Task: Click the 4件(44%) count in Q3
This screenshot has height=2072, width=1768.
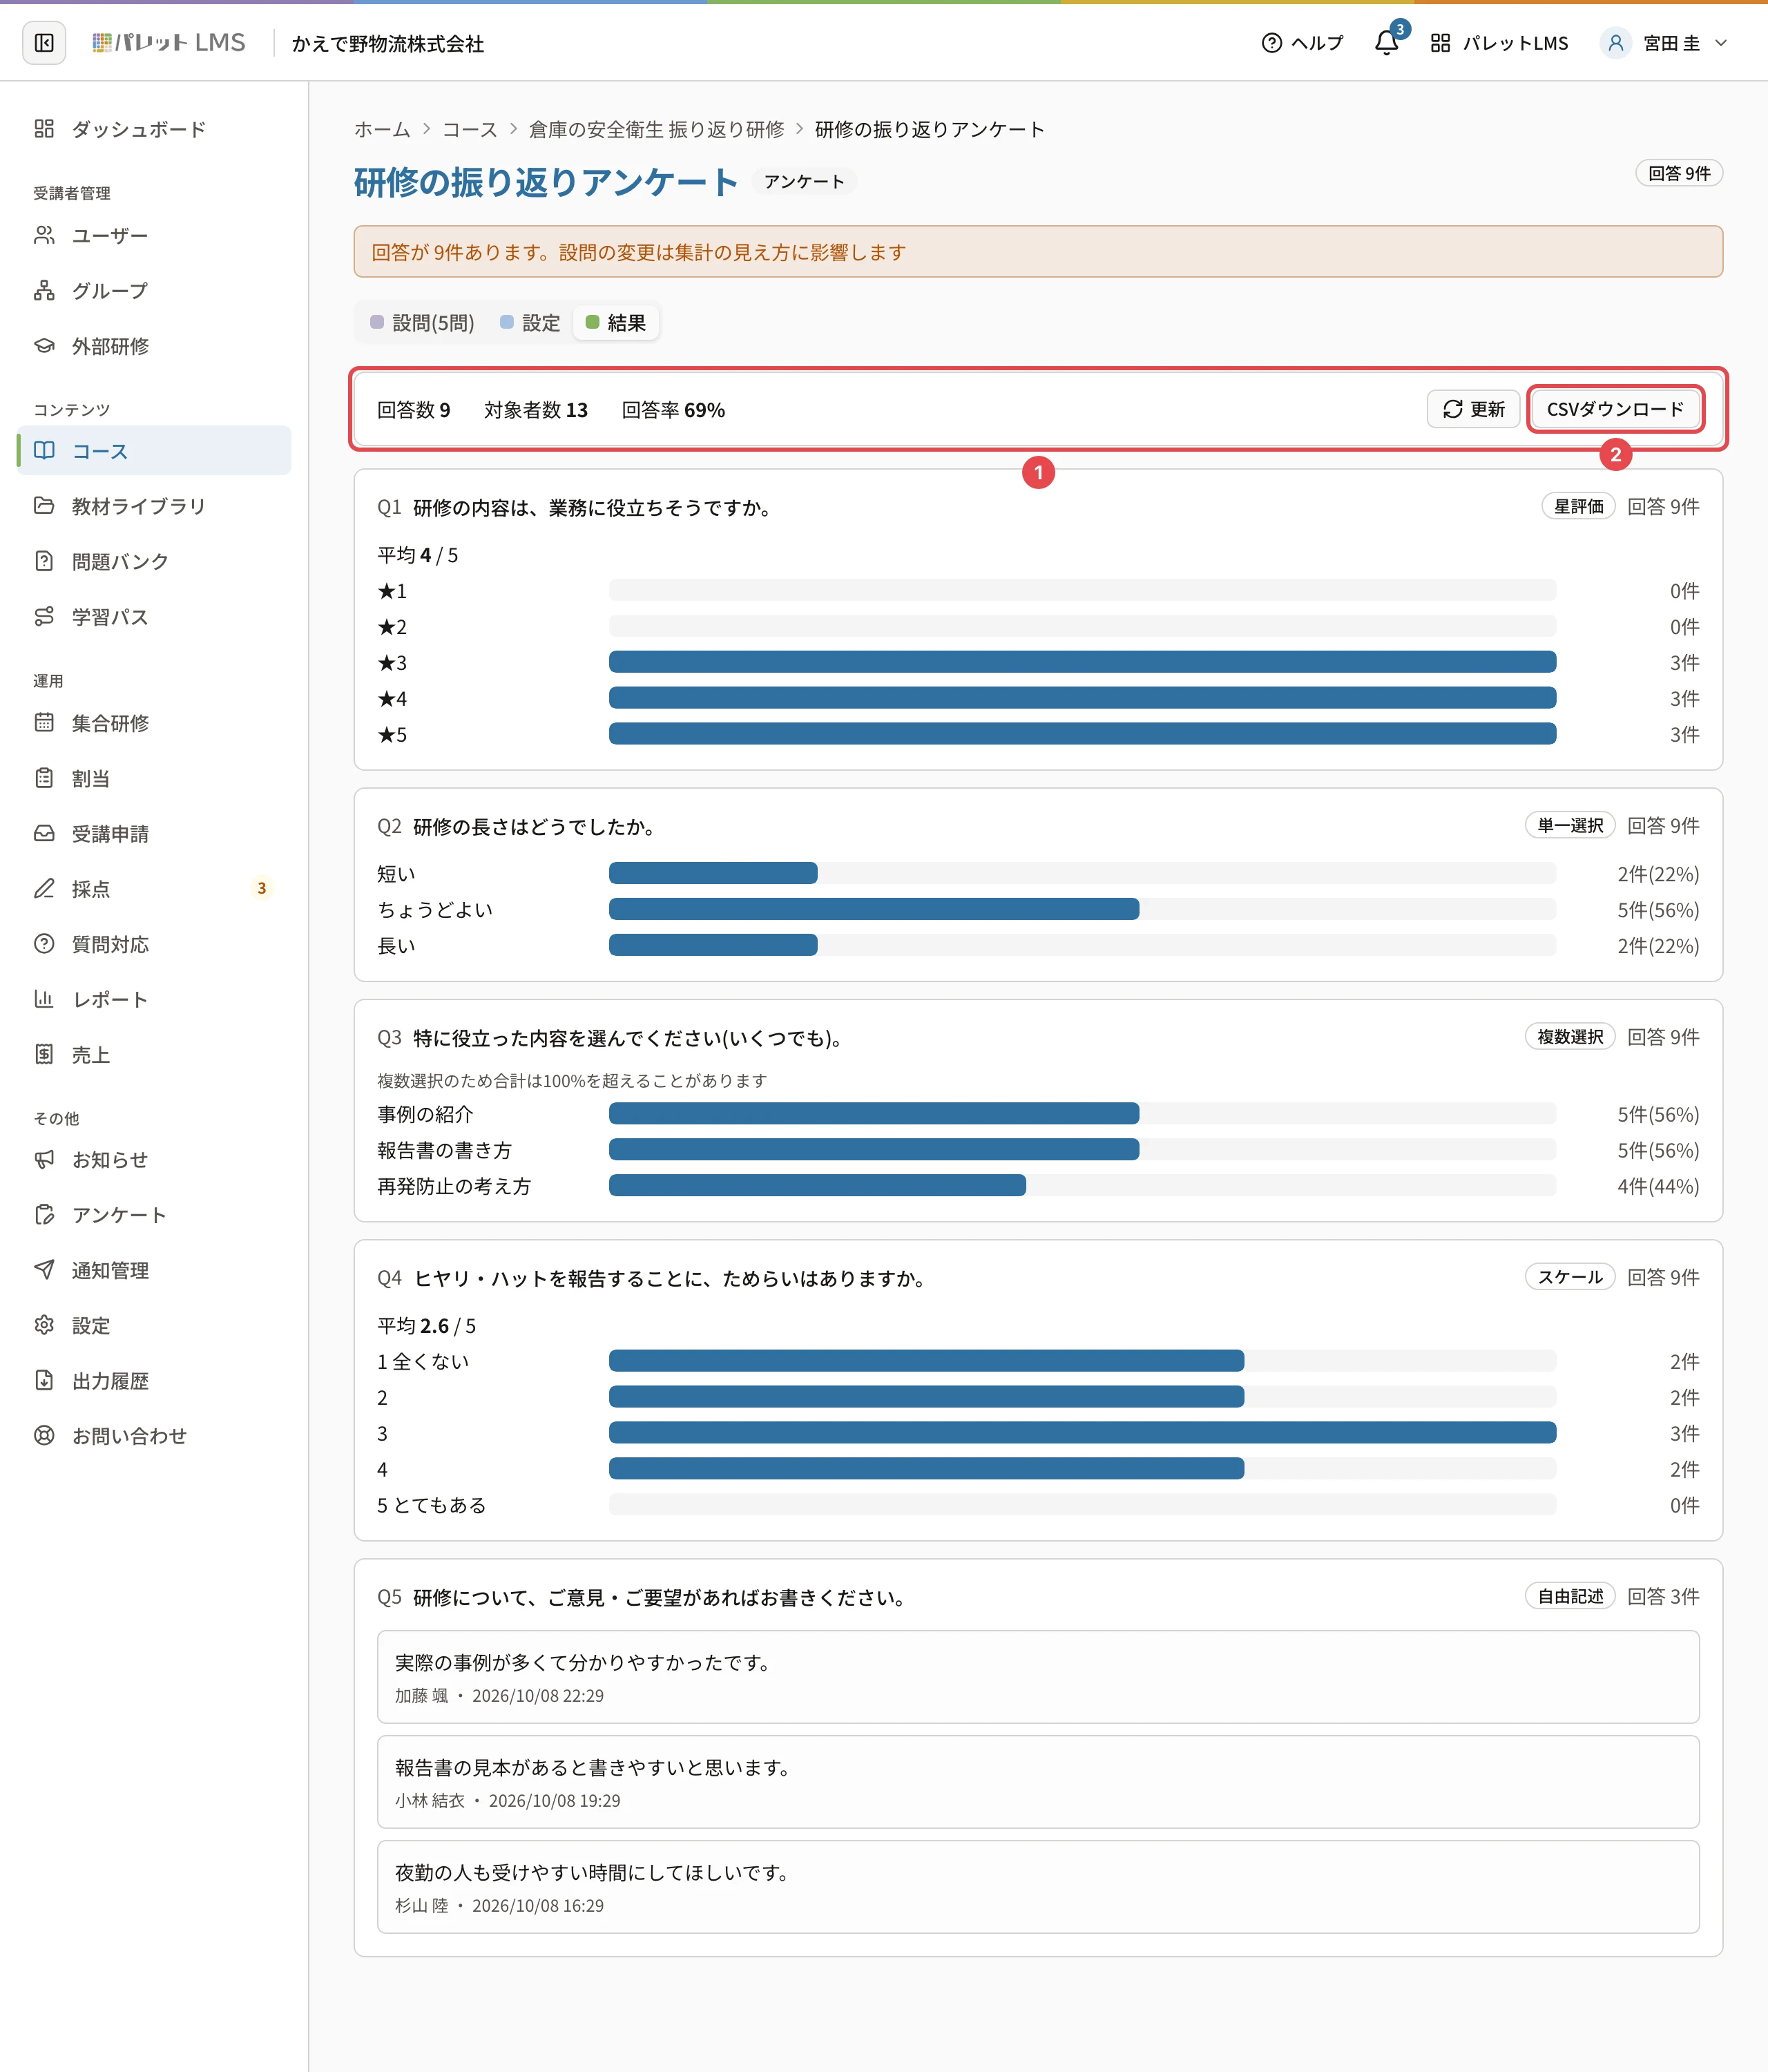Action: click(1658, 1186)
